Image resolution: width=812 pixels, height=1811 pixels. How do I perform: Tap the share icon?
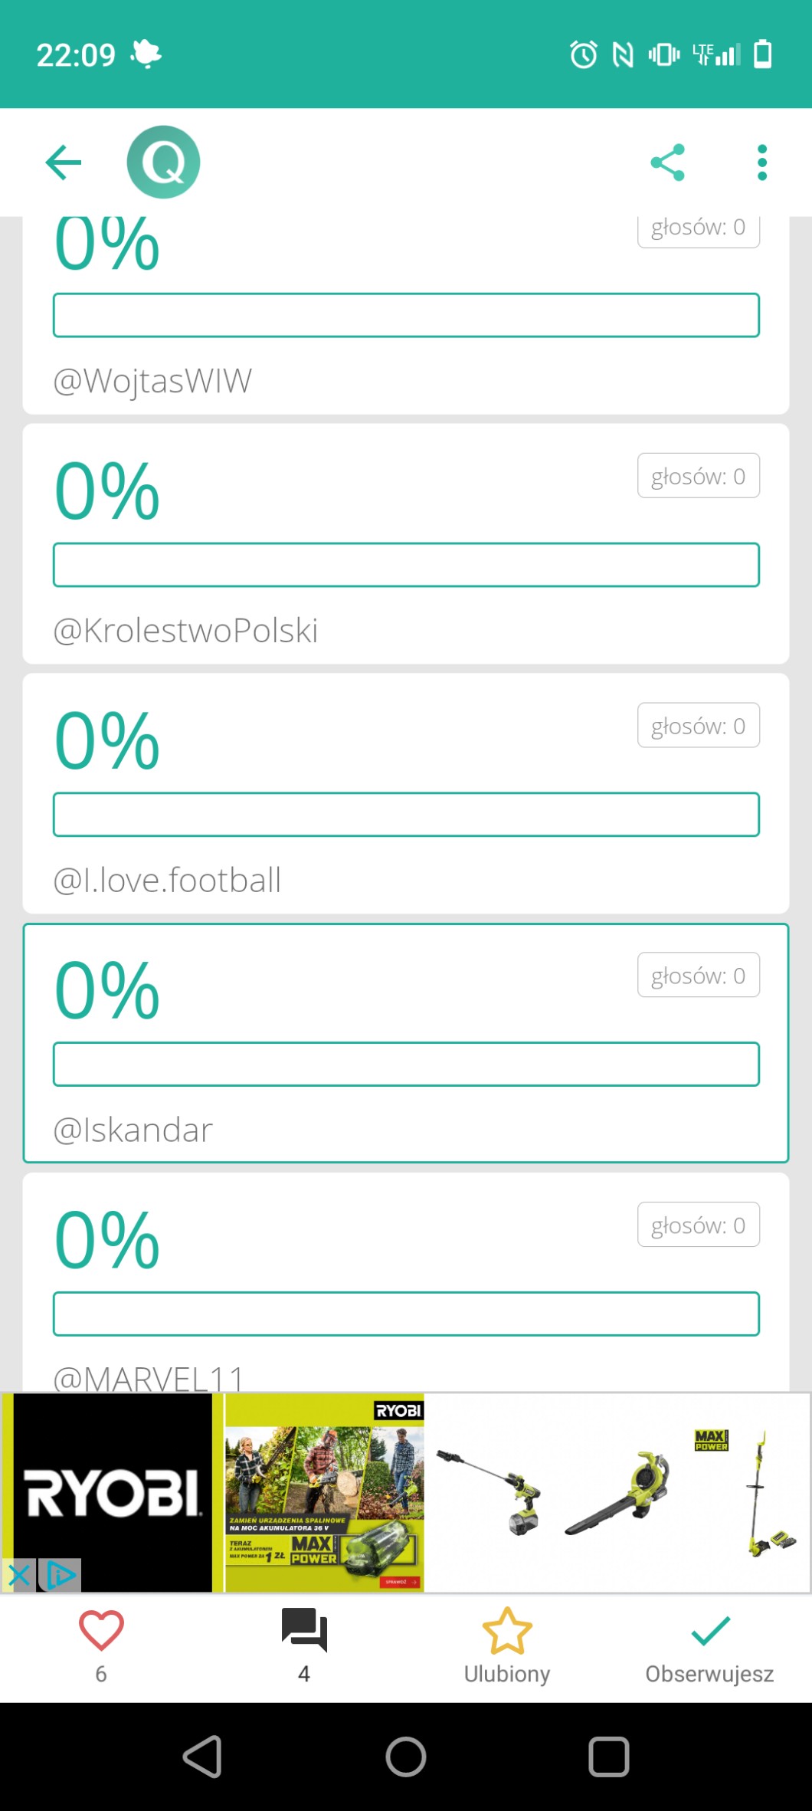coord(667,162)
